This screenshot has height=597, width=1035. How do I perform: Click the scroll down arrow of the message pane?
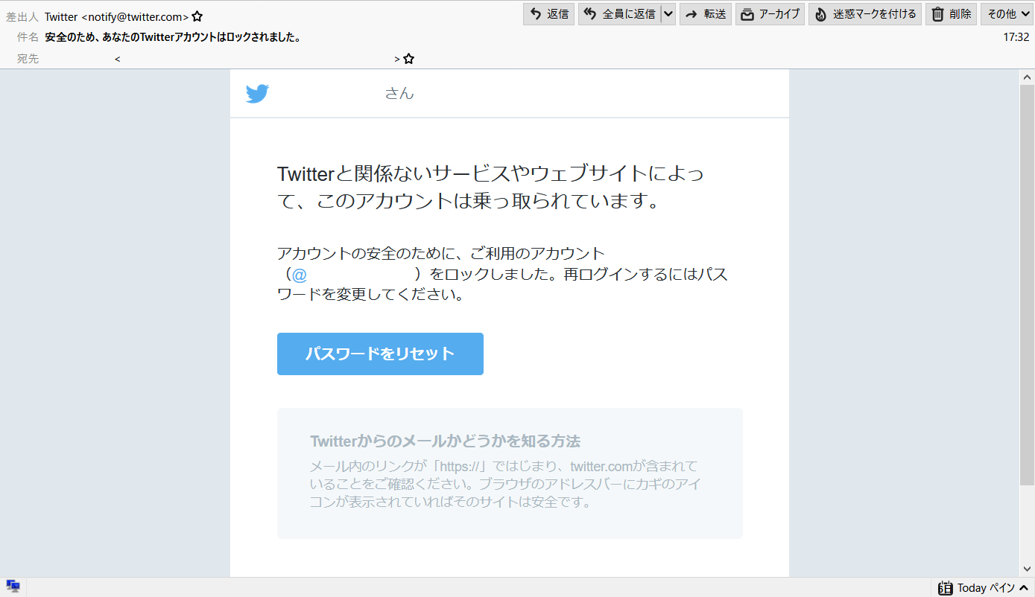[x=1027, y=569]
